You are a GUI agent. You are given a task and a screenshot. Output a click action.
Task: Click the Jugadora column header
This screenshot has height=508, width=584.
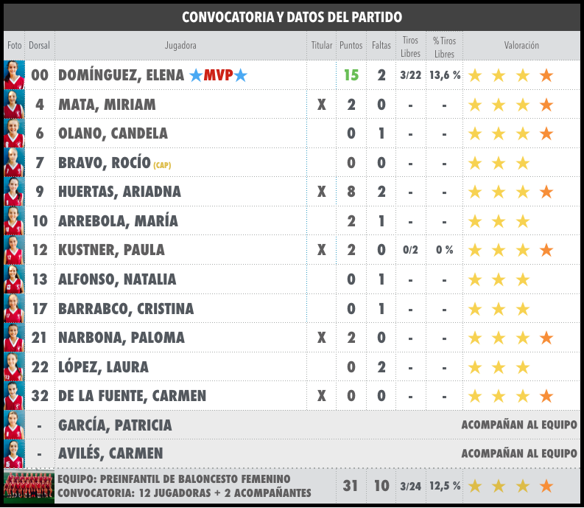180,46
